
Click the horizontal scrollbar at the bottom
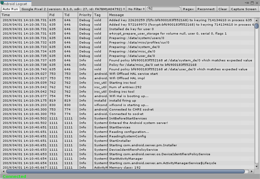(x=126, y=171)
